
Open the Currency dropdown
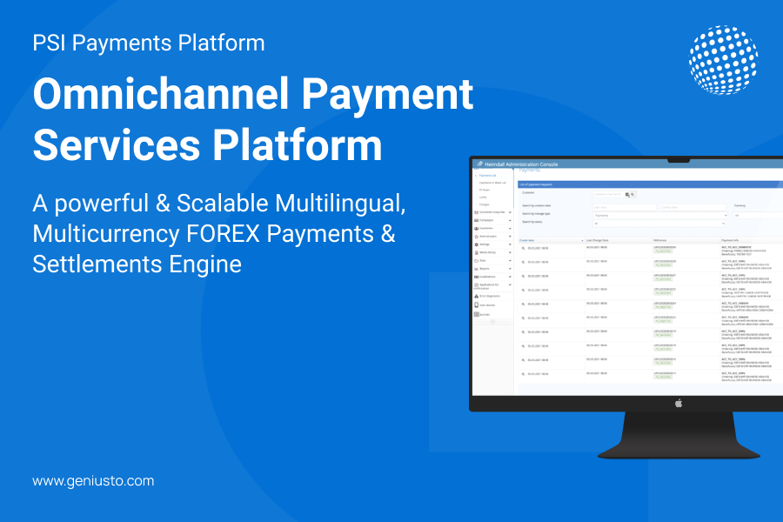[x=758, y=215]
